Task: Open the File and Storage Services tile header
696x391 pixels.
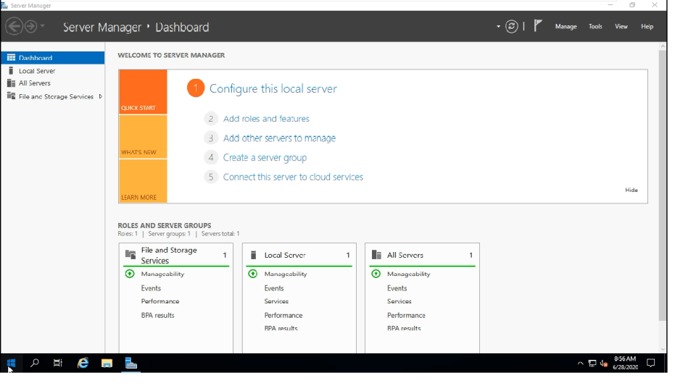Action: coord(175,255)
